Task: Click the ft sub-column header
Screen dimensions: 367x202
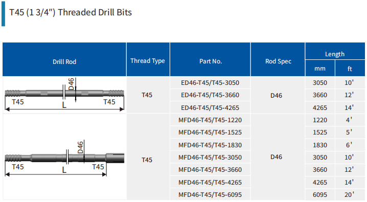Action: click(x=350, y=68)
